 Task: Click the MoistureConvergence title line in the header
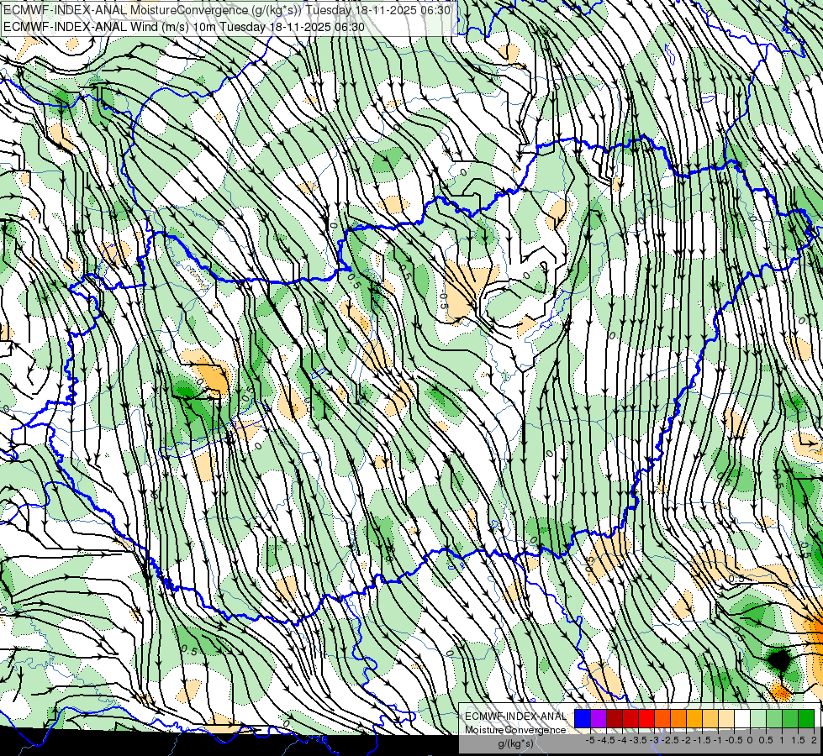click(x=227, y=10)
